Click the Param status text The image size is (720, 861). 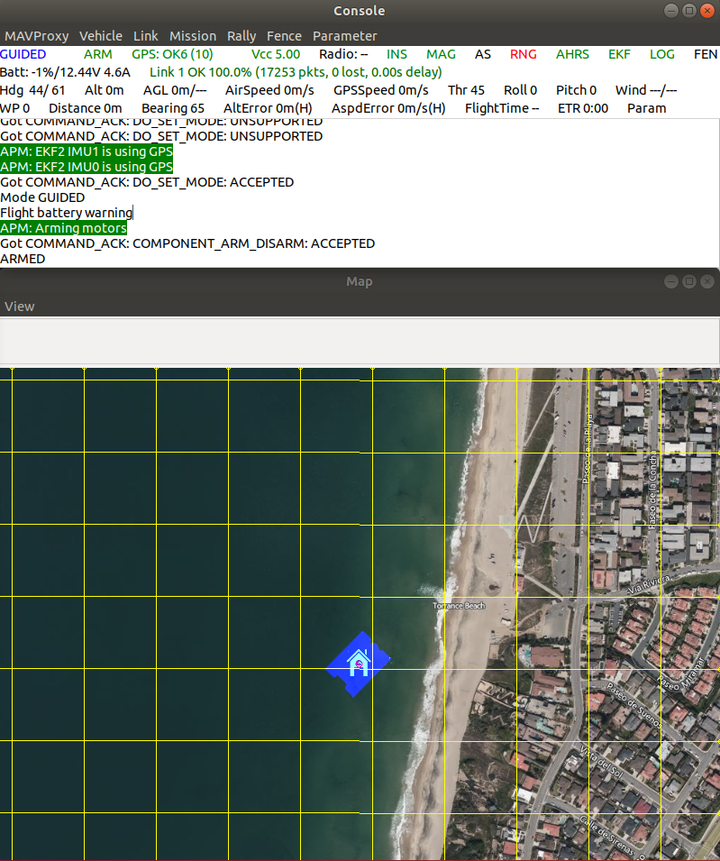click(x=646, y=109)
